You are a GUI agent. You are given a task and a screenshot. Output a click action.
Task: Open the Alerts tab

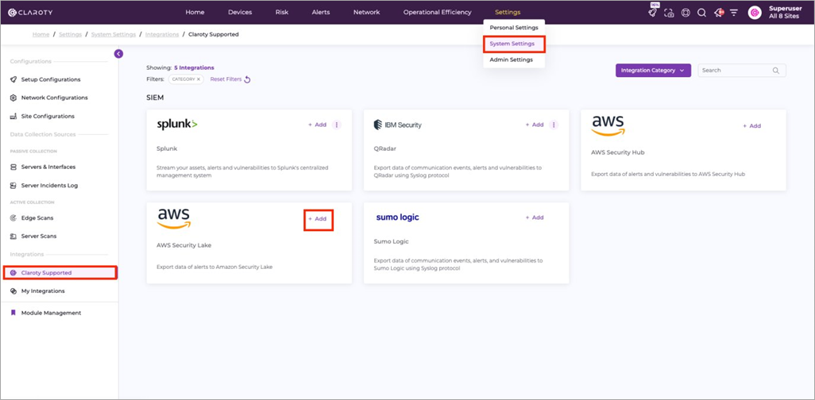pos(321,13)
